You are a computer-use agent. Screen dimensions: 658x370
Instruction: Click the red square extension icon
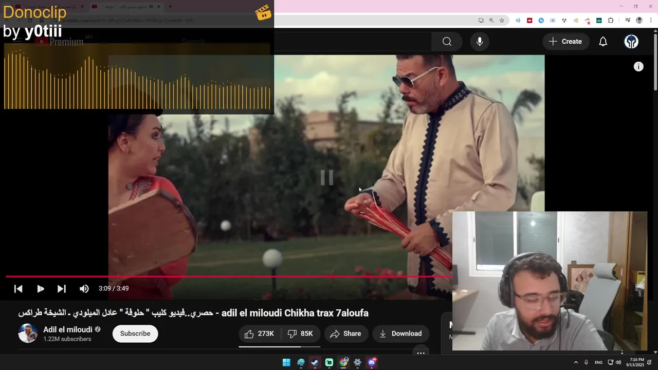(529, 21)
